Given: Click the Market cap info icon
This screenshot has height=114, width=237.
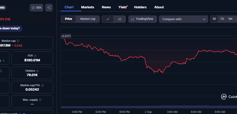Looking at the screenshot, I should tap(18, 41).
